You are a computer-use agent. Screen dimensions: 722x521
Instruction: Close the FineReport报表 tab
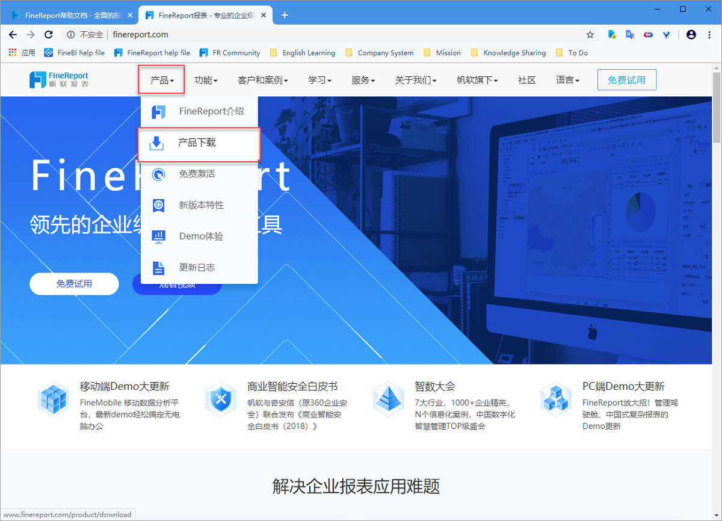264,15
